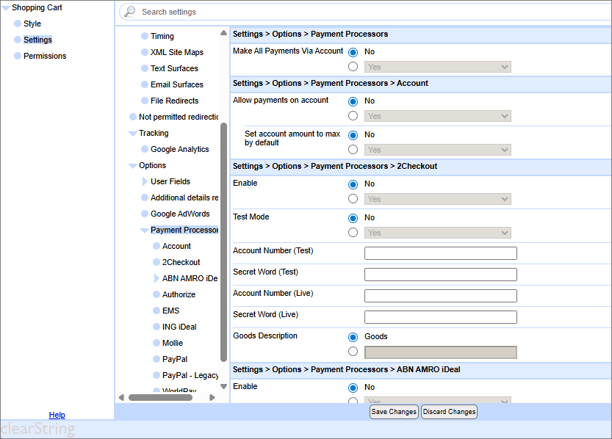Open the Yes dropdown for 2Checkout Test Mode

pos(437,233)
